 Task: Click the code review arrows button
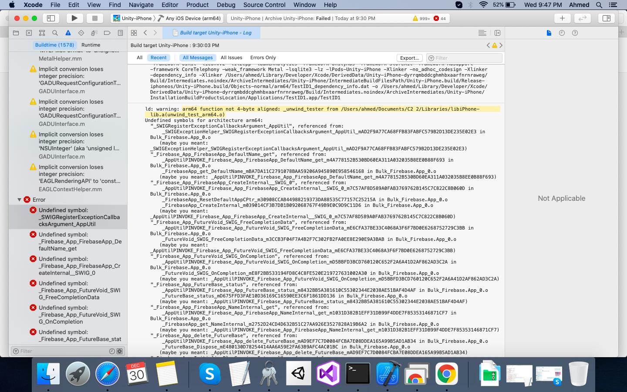coord(582,18)
